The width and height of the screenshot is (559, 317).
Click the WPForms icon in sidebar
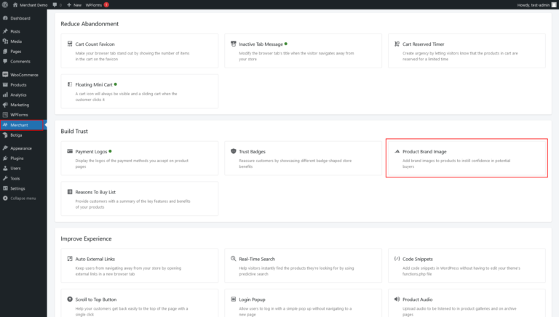pos(5,115)
